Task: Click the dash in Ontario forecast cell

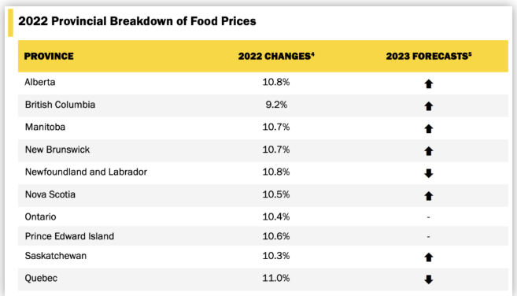Action: click(x=428, y=217)
